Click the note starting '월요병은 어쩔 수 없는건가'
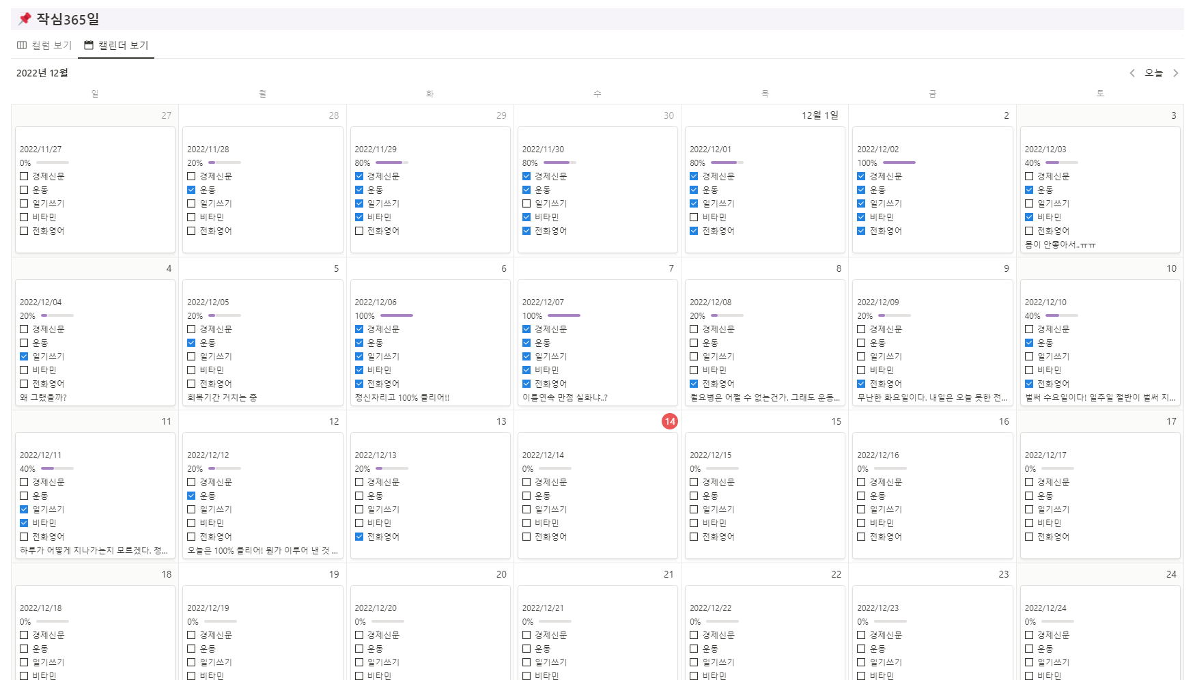The height and width of the screenshot is (680, 1195). click(765, 397)
